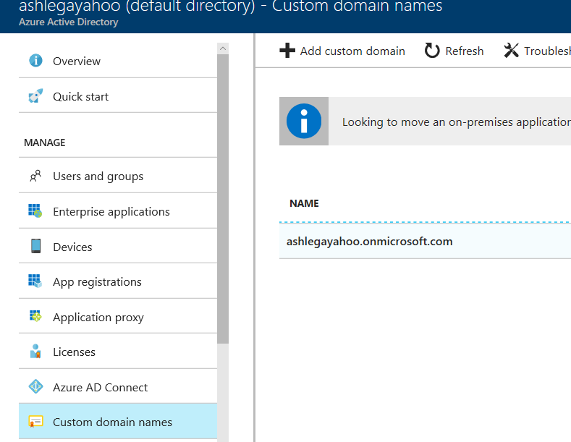Click the Enterprise applications grid icon

[x=35, y=211]
